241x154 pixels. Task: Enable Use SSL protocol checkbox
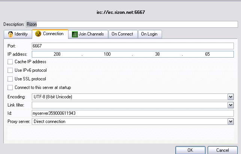pos(10,79)
